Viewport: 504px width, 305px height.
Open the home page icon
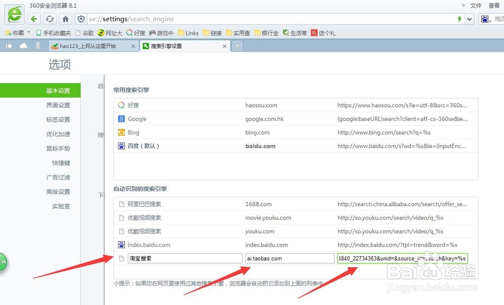[x=66, y=19]
